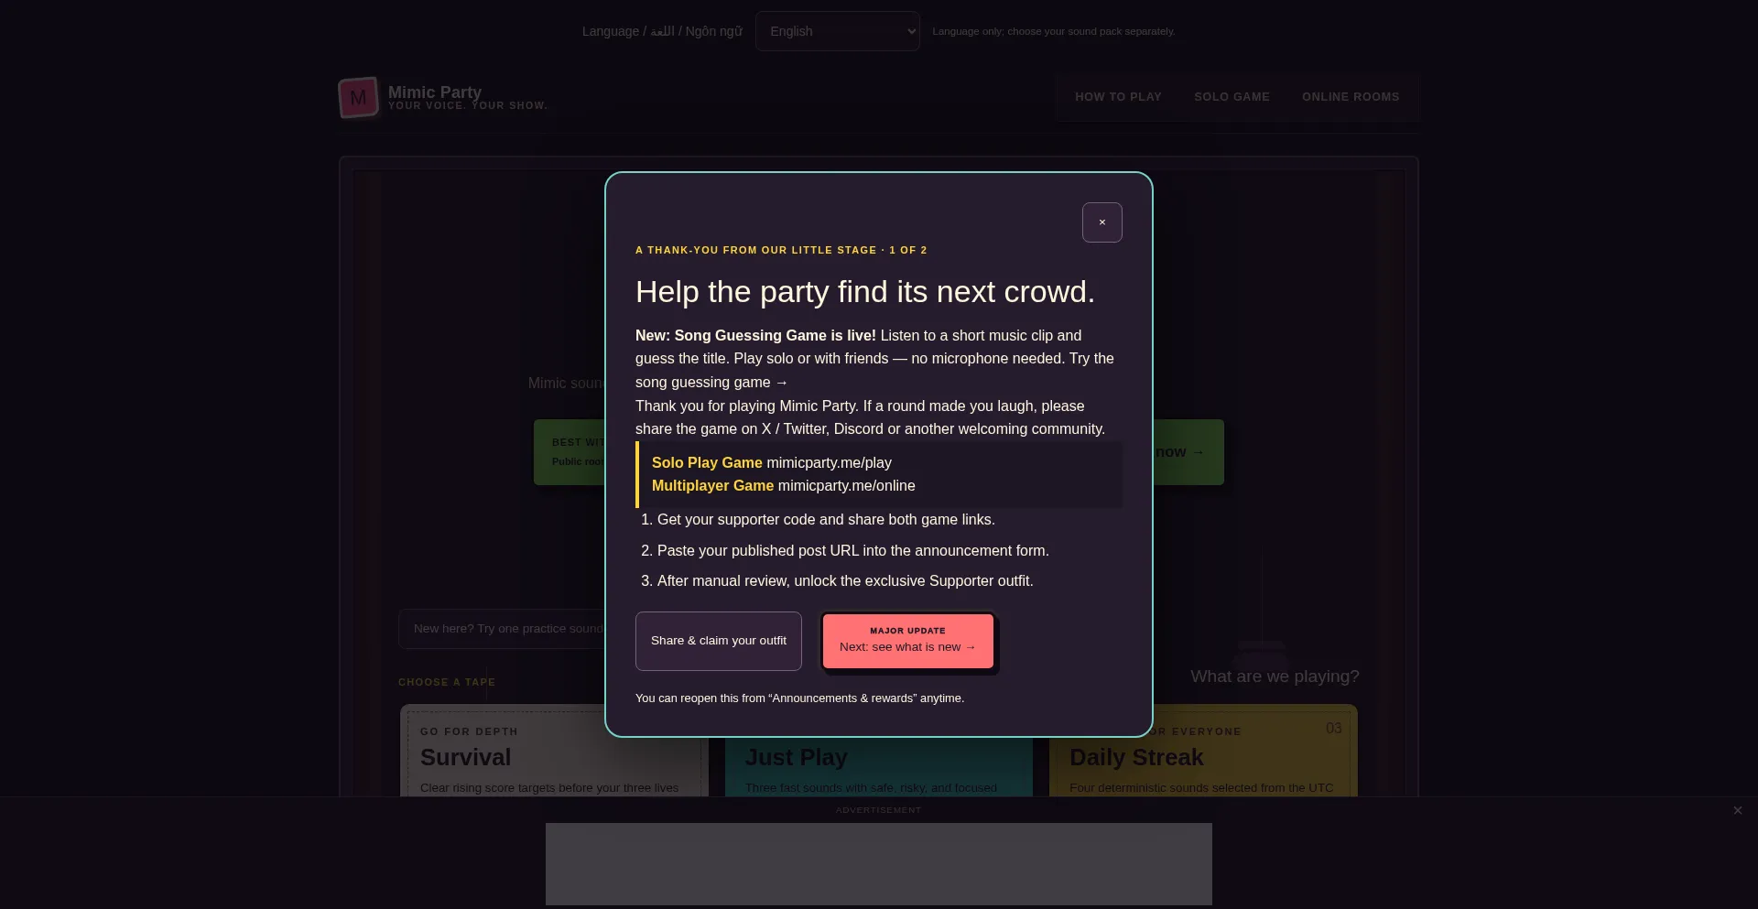
Task: Click the 'New here? Try one practice sound' box
Action: coord(502,629)
